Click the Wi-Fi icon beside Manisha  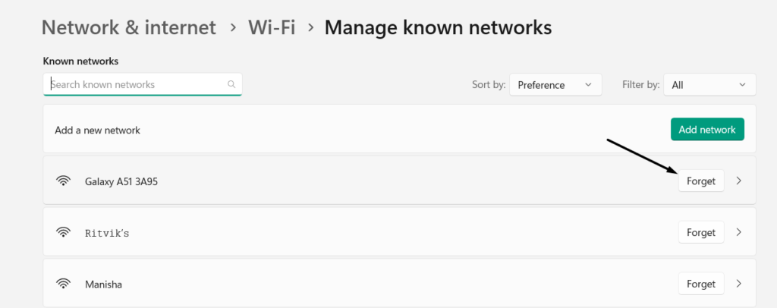(64, 284)
